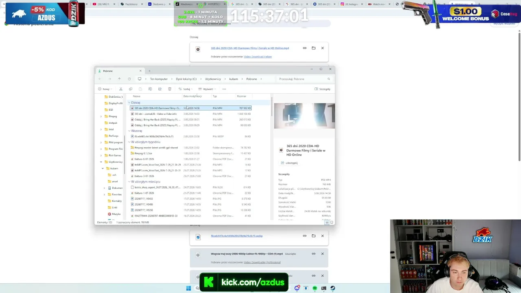Open the three-dot more options menu
This screenshot has height=293, width=521.
(224, 89)
